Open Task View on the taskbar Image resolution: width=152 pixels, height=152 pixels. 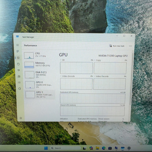tap(84, 148)
